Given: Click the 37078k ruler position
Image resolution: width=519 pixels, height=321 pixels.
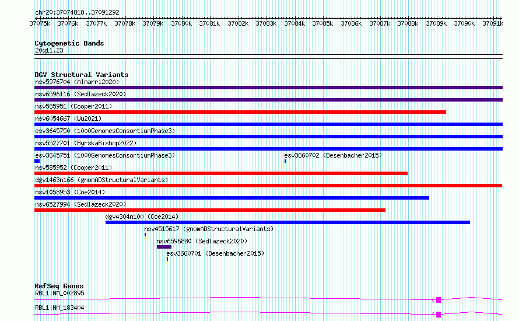Looking at the screenshot, I should (125, 23).
